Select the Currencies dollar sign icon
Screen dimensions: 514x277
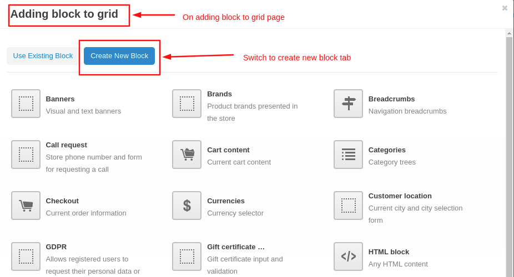187,206
